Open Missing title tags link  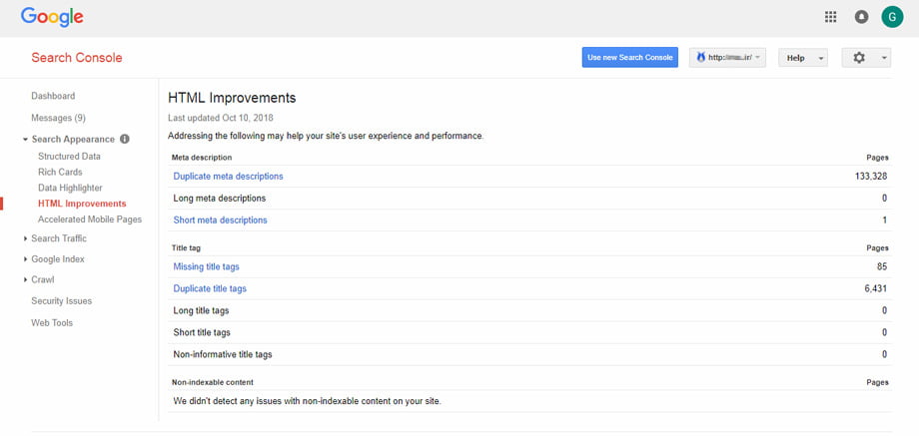207,266
